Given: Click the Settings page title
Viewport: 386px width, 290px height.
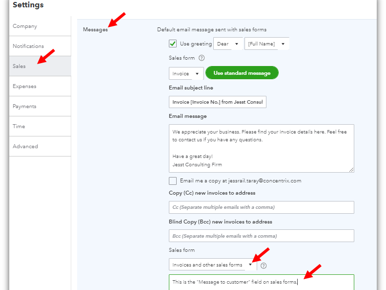Looking at the screenshot, I should tap(28, 5).
